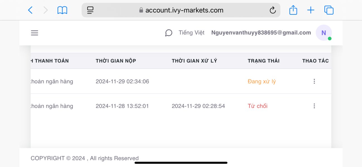Reload the page with refresh icon
Viewport: 362px width, 167px height.
(x=273, y=10)
